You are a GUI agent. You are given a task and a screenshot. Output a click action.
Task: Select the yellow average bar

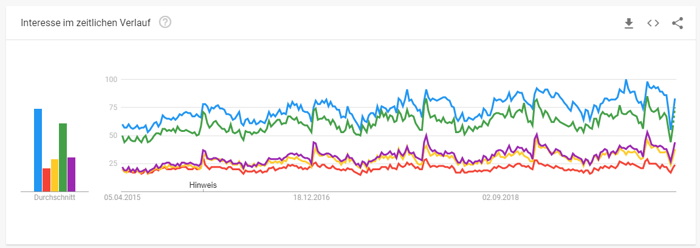click(x=55, y=175)
